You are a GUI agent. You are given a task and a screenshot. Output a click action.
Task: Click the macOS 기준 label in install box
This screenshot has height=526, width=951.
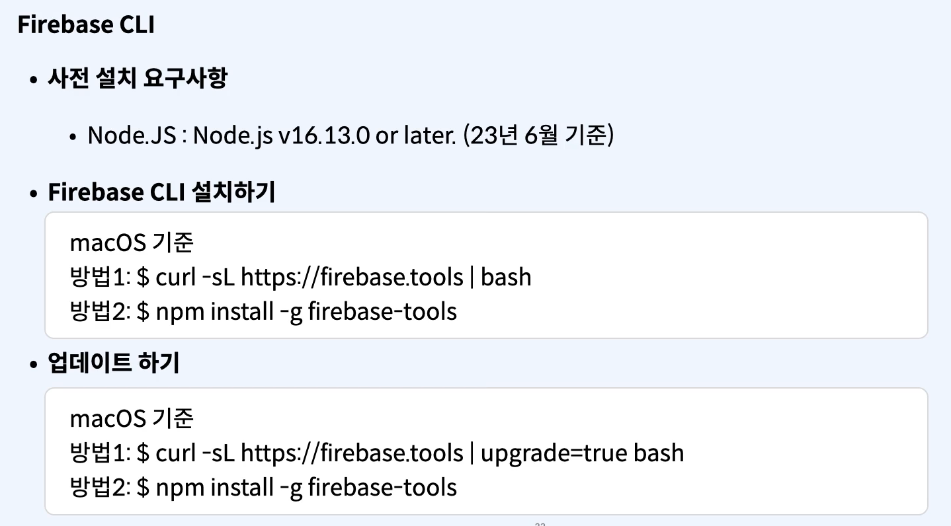132,243
